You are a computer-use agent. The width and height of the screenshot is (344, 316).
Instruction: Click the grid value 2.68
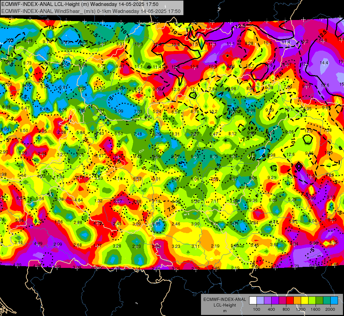[77, 245]
